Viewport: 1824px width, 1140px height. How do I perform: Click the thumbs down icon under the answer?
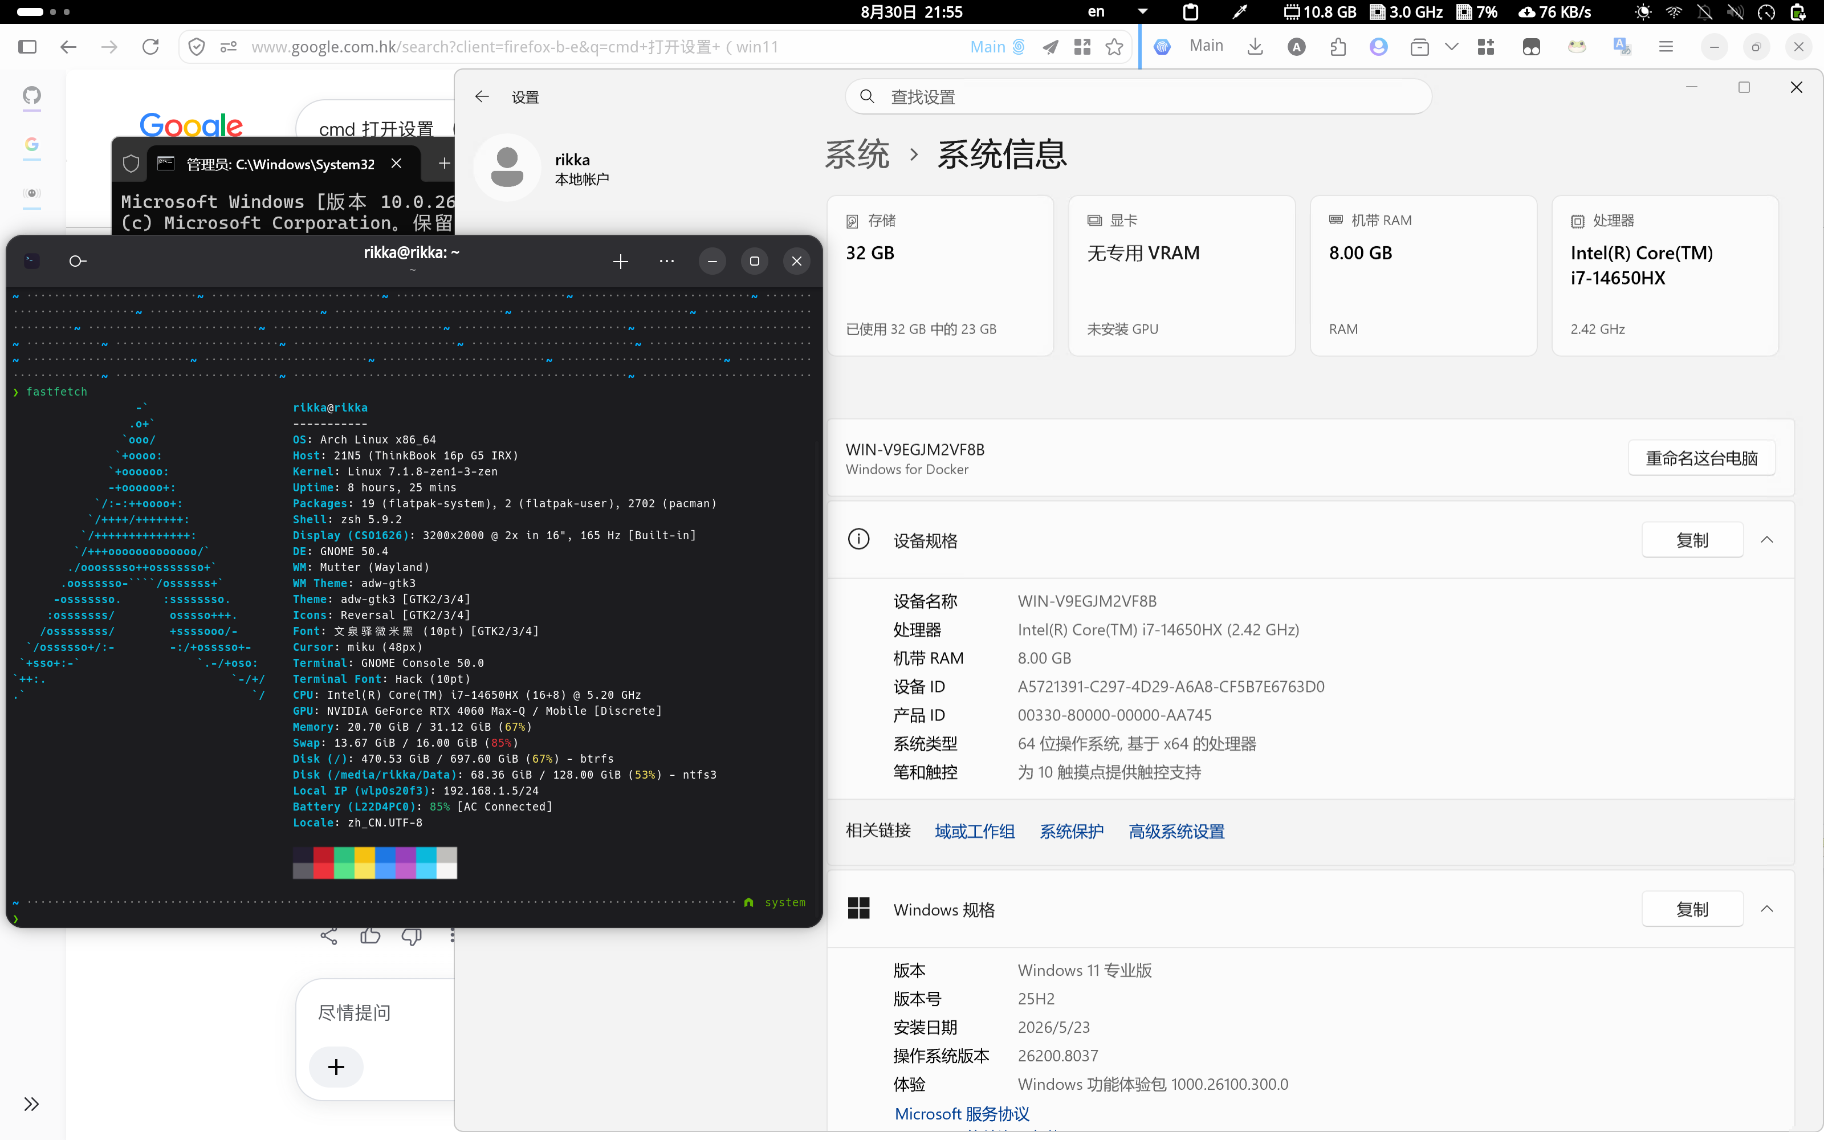tap(412, 937)
